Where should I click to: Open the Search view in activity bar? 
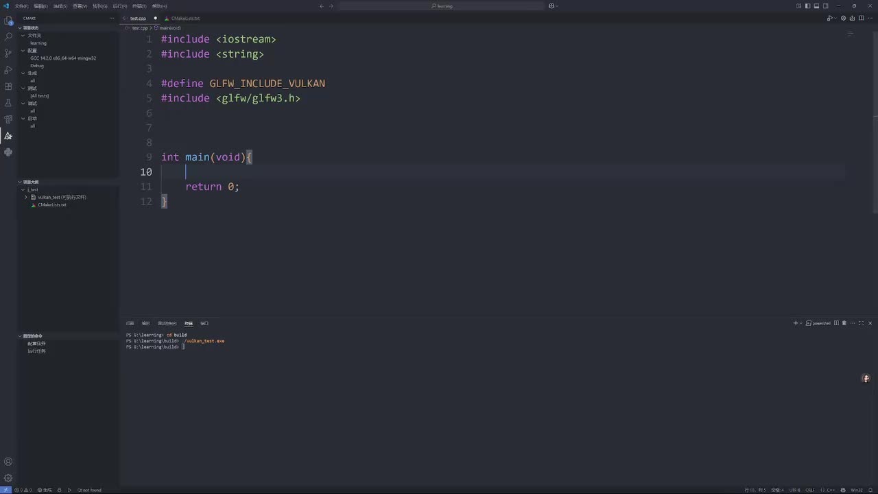tap(8, 36)
